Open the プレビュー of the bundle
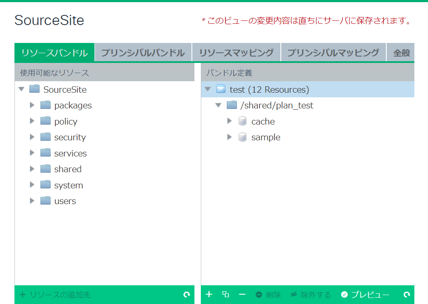The height and width of the screenshot is (304, 428). (365, 295)
